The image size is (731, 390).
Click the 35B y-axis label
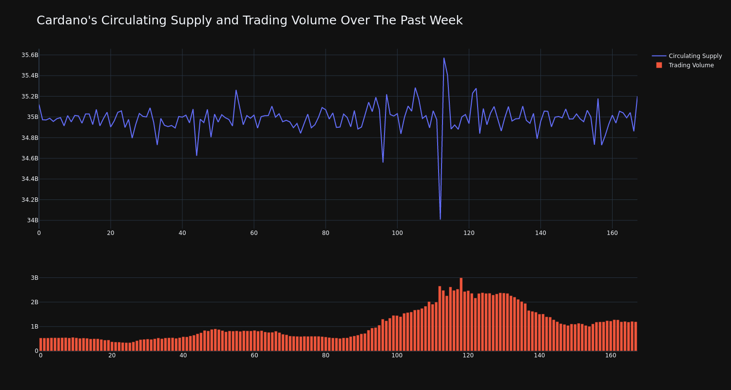point(32,117)
